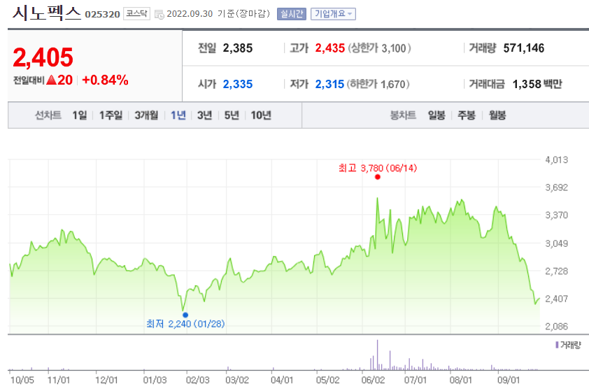This screenshot has height=391, width=589.
Task: Open the 주봉 weekly candlestick chart
Action: click(467, 115)
